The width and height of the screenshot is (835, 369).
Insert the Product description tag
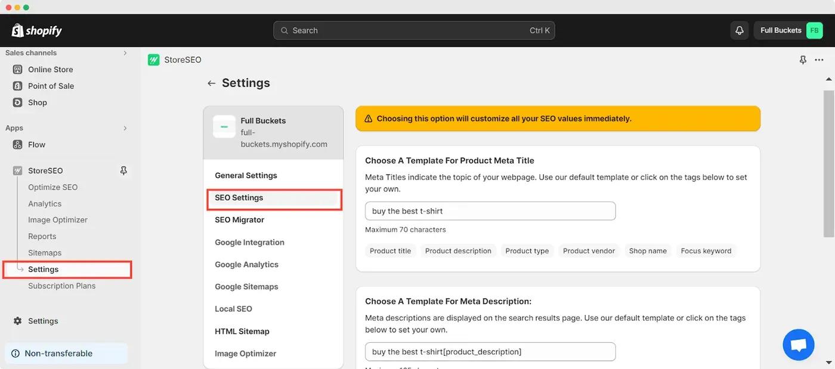point(458,251)
